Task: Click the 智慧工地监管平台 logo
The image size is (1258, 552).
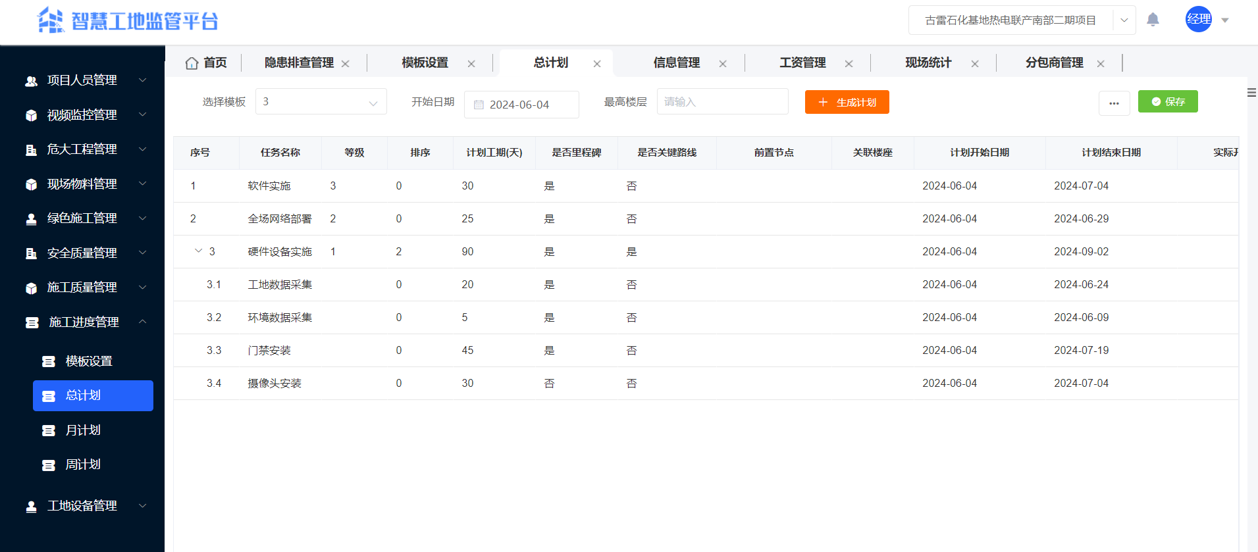Action: (128, 20)
